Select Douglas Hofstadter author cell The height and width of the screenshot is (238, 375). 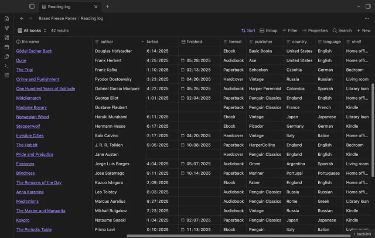(119, 51)
